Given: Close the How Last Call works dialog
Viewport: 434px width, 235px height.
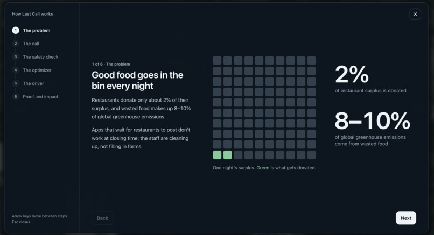Looking at the screenshot, I should [x=415, y=14].
